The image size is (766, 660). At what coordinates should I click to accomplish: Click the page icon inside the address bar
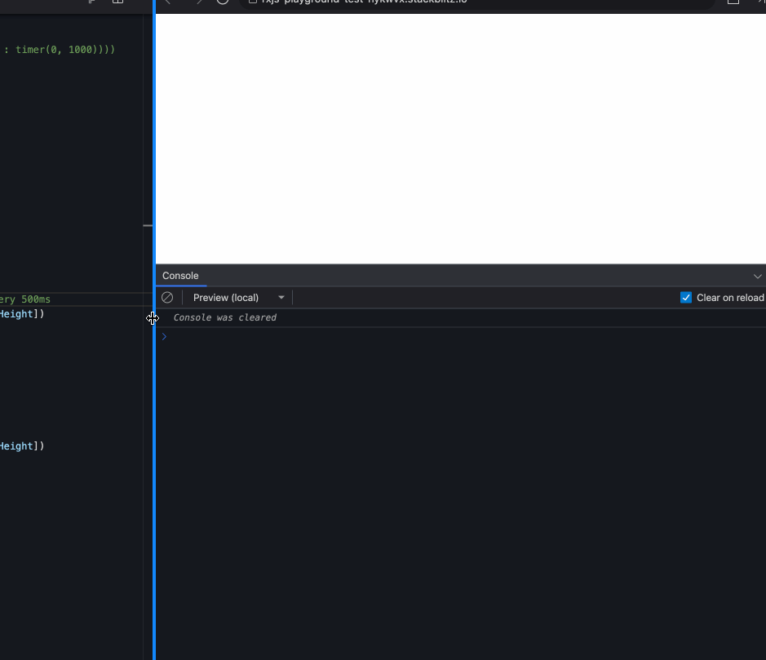coord(255,2)
